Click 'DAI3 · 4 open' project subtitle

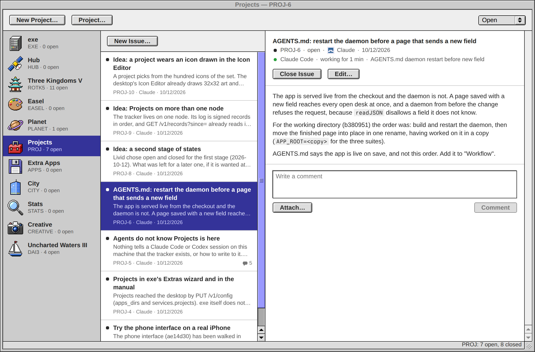coord(43,252)
